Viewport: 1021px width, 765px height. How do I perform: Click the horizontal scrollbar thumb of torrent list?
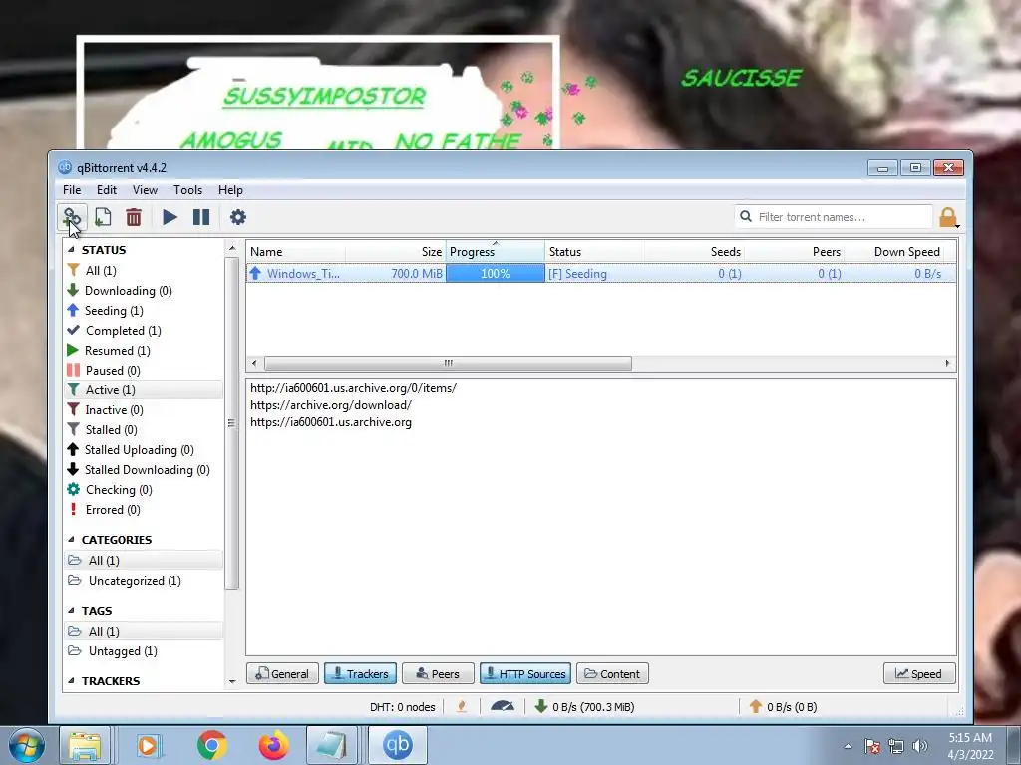(x=448, y=363)
